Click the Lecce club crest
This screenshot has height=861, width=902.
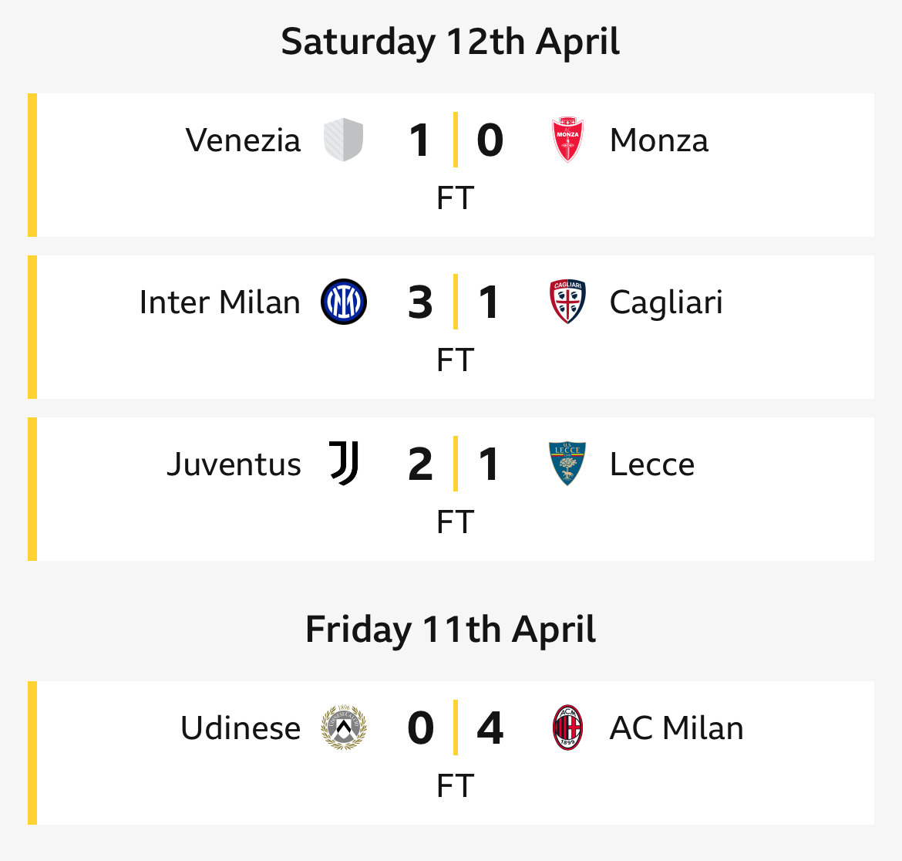pyautogui.click(x=567, y=464)
